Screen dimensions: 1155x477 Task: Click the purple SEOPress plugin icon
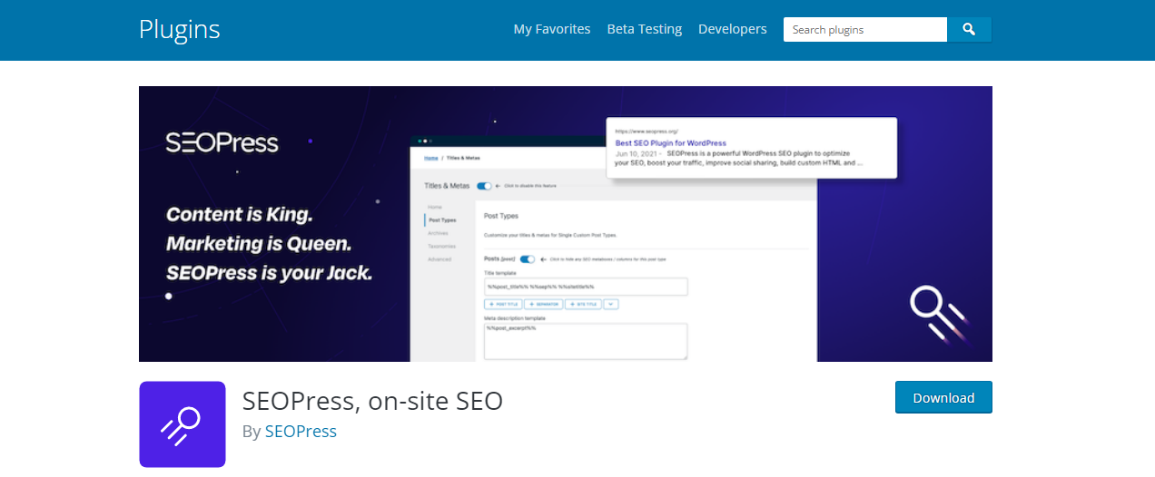183,424
